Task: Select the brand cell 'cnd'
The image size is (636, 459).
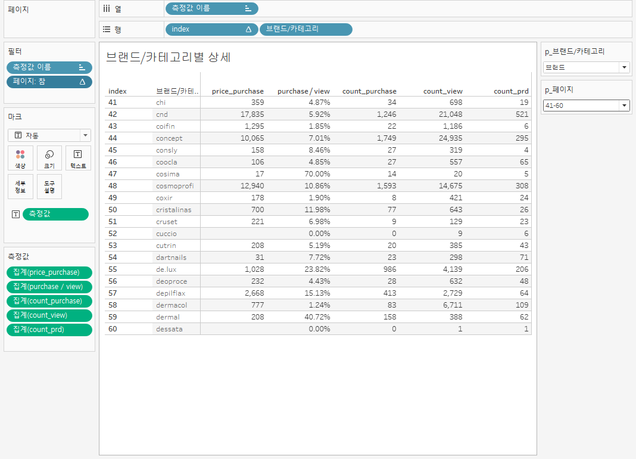Action: point(162,114)
